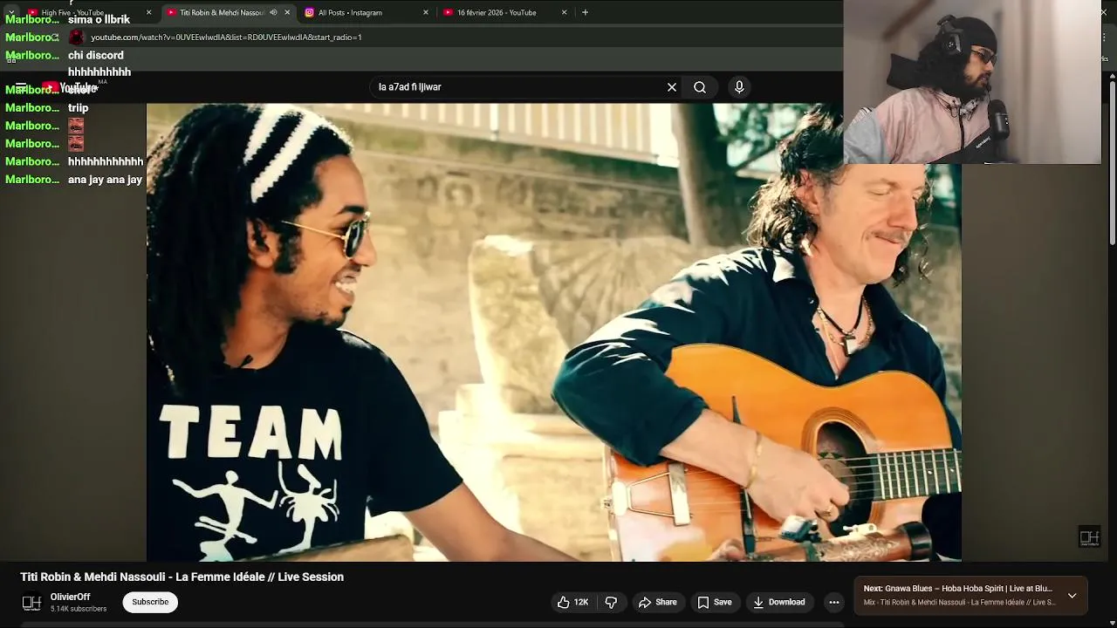Open the All Posts Instagram tab

pyautogui.click(x=350, y=12)
